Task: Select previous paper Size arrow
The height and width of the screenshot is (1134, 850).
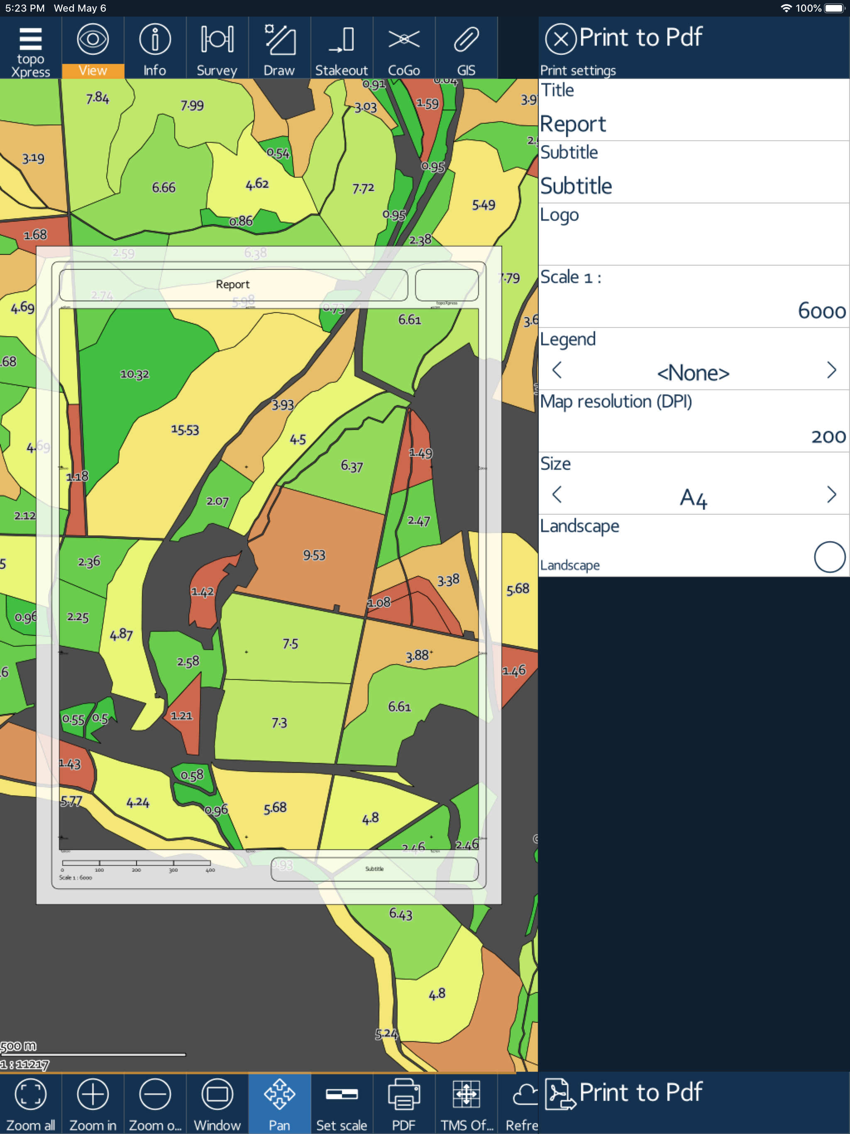Action: click(x=557, y=495)
